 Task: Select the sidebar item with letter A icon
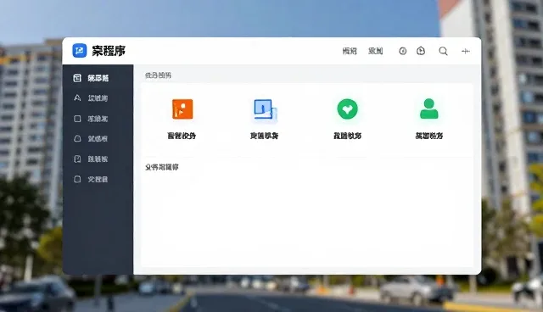(x=98, y=98)
